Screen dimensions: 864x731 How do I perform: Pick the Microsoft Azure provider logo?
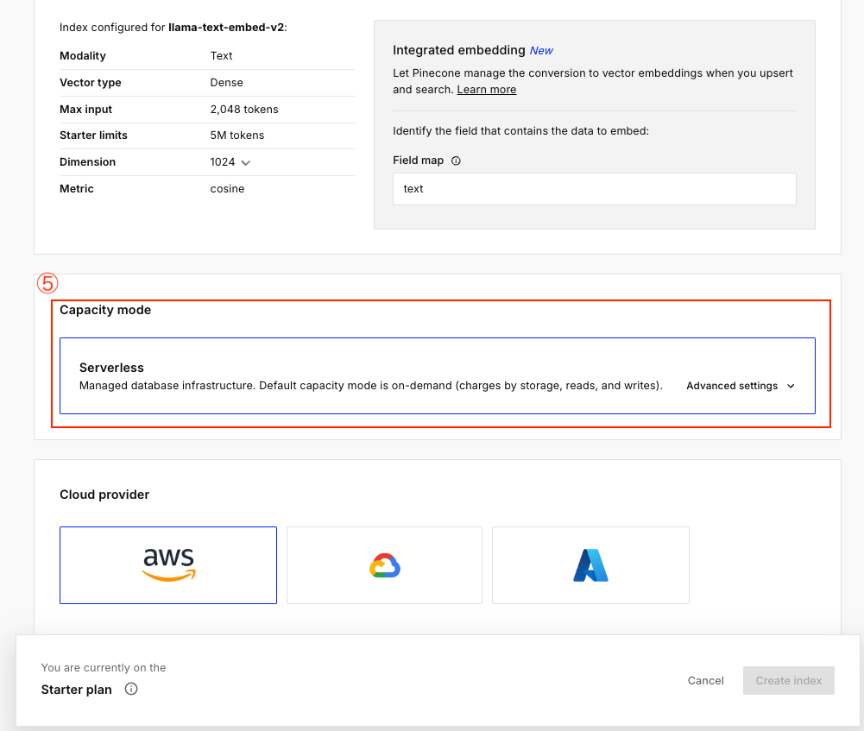pos(590,565)
